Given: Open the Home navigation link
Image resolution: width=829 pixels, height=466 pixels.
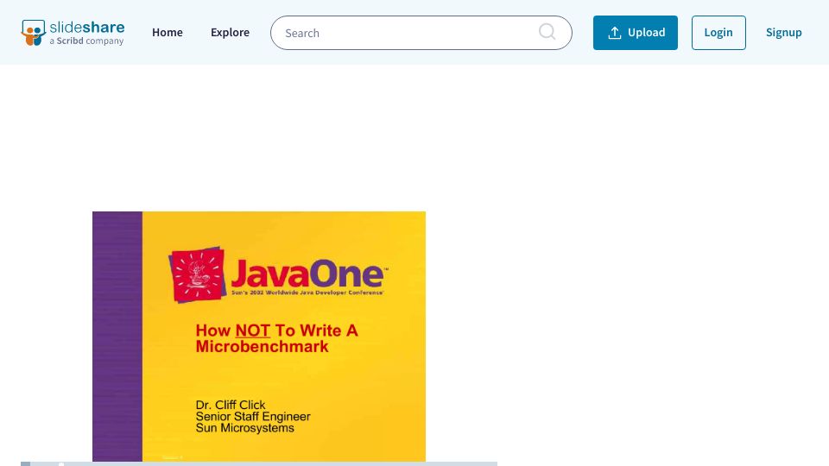Looking at the screenshot, I should 167,32.
